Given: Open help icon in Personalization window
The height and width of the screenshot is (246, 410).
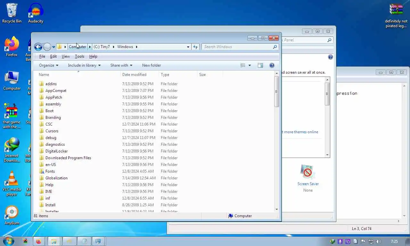Looking at the screenshot, I should coord(331,57).
